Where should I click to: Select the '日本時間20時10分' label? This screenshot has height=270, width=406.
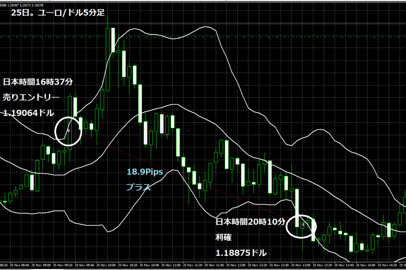pos(251,222)
